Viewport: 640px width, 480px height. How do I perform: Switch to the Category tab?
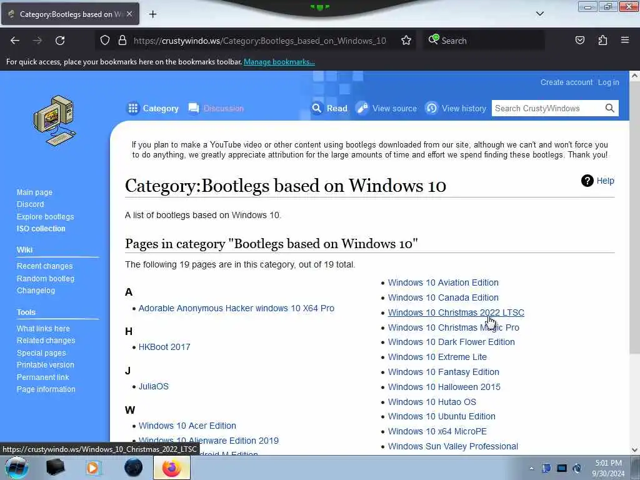[152, 108]
